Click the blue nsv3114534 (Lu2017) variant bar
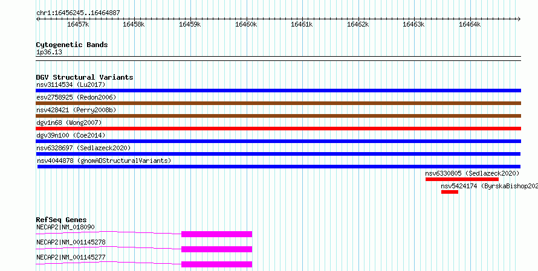This screenshot has width=538, height=271. tap(278, 91)
